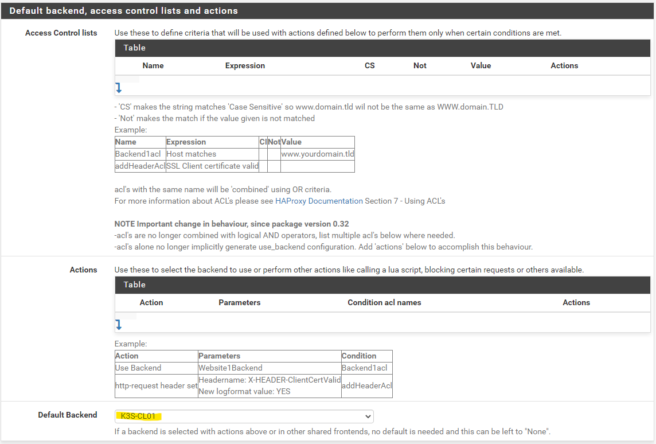This screenshot has width=656, height=444.
Task: Click the Name column header in the ACL table
Action: 153,65
